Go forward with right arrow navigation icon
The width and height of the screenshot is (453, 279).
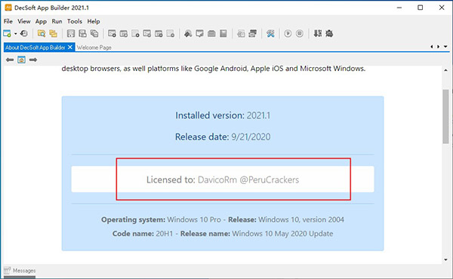[33, 60]
